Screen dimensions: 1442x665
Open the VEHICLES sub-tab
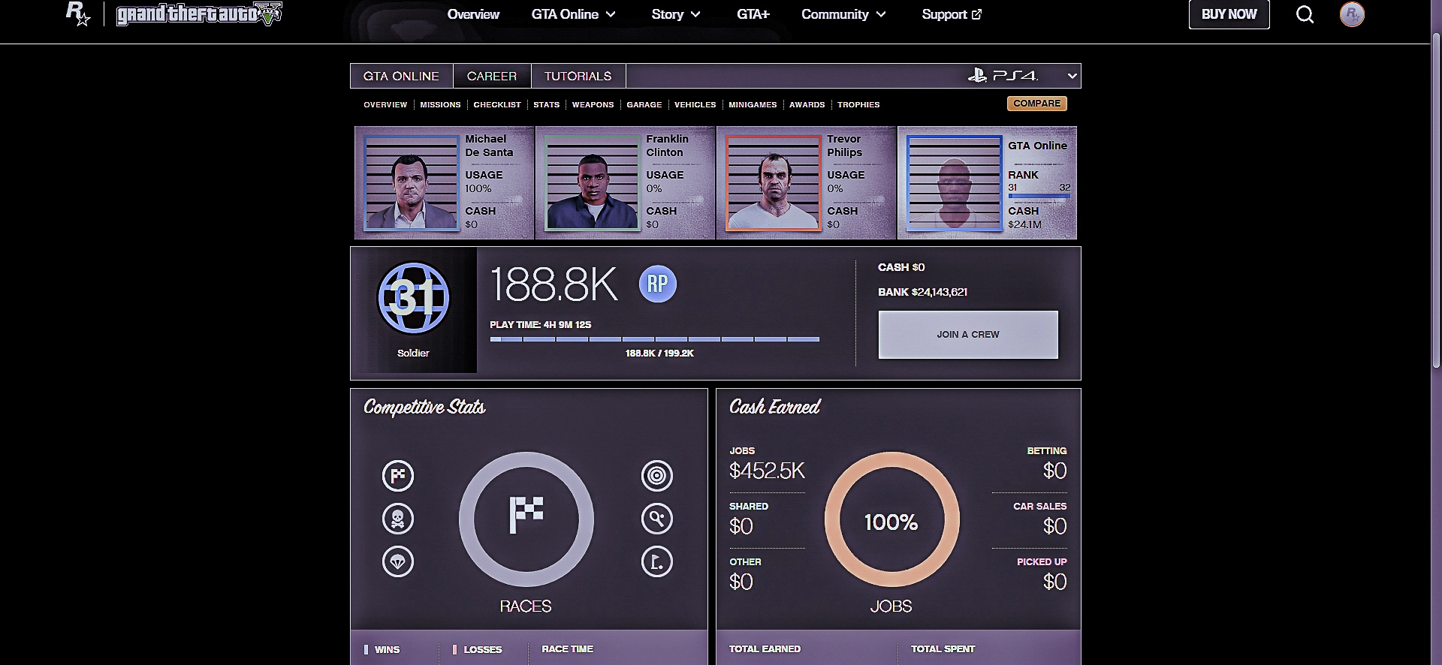[695, 105]
